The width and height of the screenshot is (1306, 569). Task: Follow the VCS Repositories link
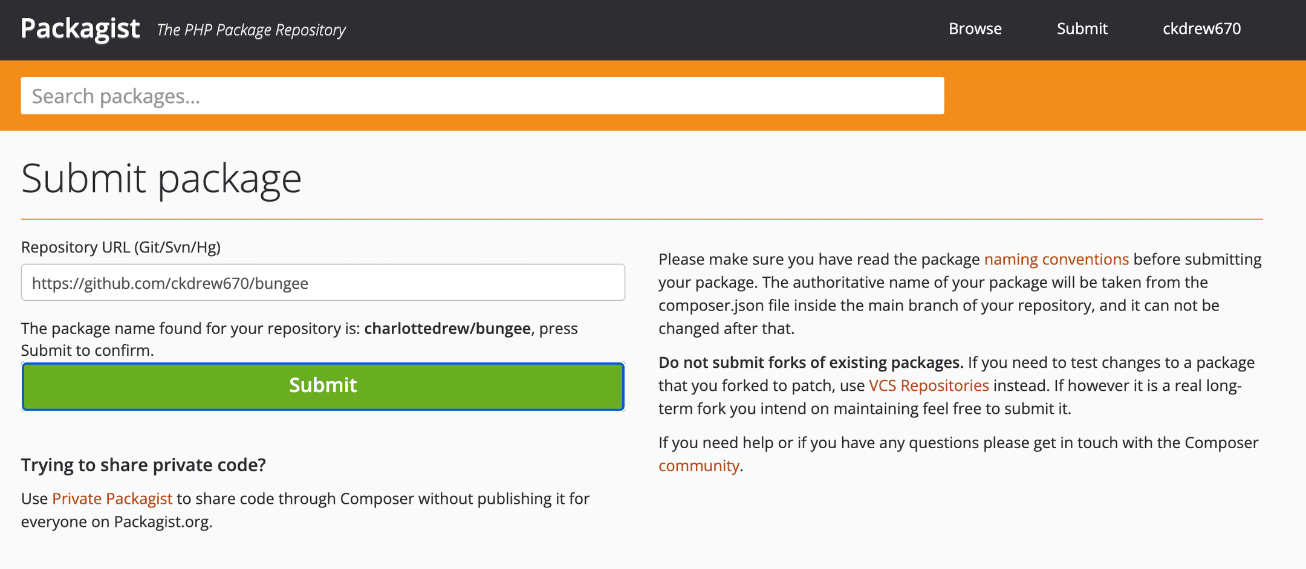point(928,385)
